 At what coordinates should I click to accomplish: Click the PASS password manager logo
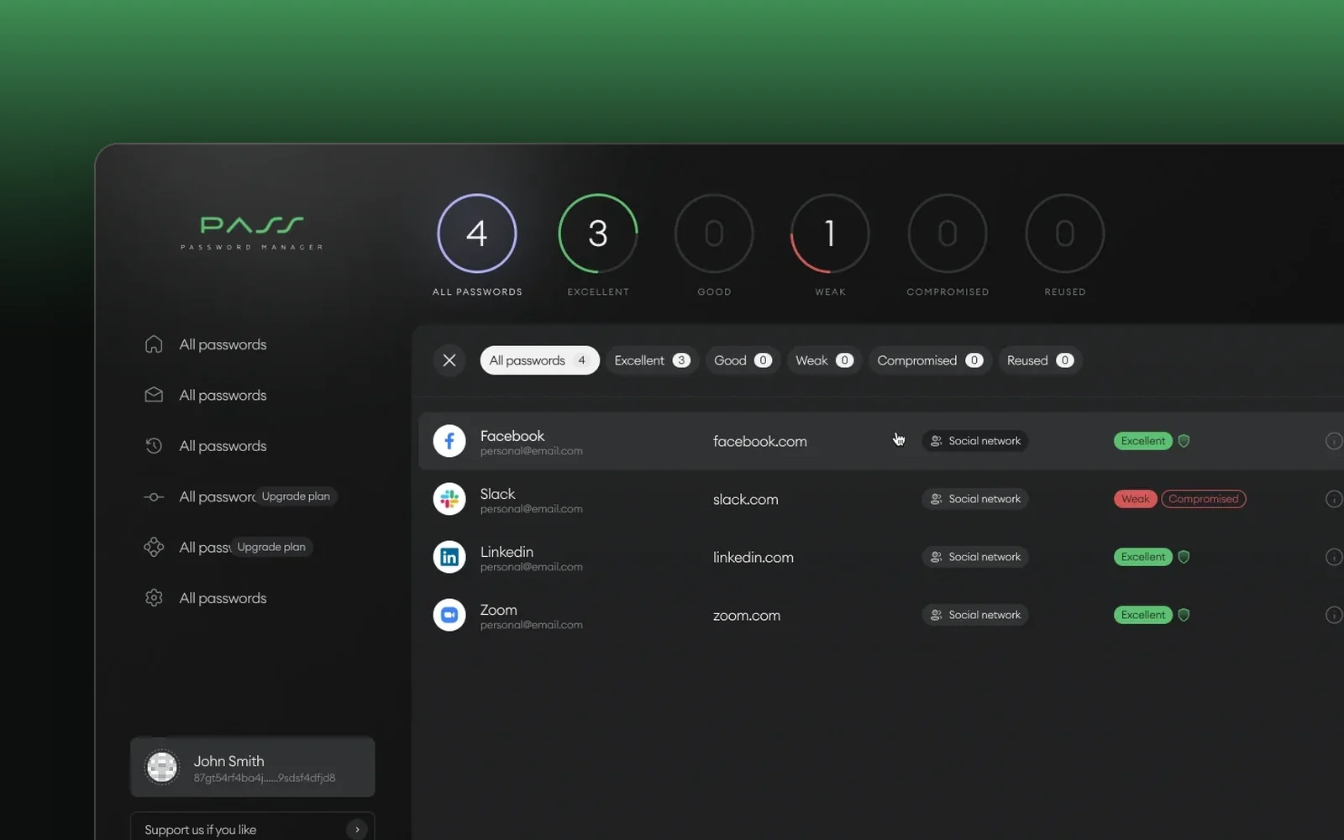(252, 233)
